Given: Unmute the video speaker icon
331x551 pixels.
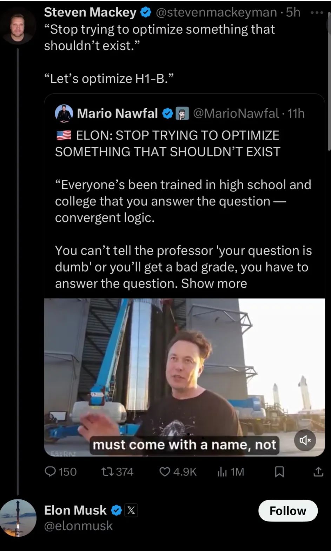Looking at the screenshot, I should pyautogui.click(x=305, y=440).
